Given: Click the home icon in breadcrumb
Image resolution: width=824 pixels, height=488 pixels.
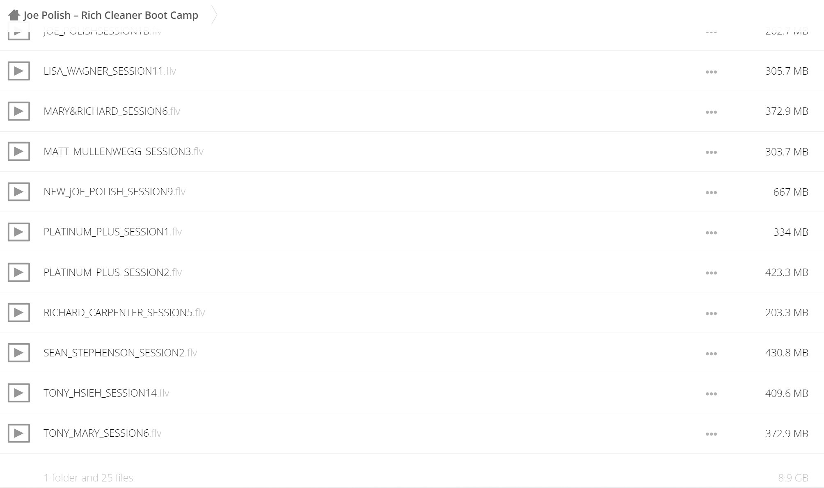Looking at the screenshot, I should (x=14, y=15).
